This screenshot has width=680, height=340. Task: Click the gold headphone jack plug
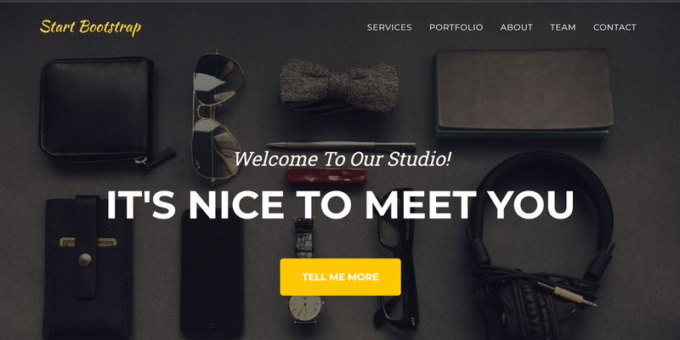pyautogui.click(x=567, y=294)
